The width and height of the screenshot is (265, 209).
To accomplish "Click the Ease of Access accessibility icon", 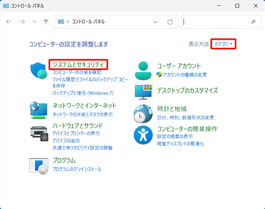I will tap(143, 135).
